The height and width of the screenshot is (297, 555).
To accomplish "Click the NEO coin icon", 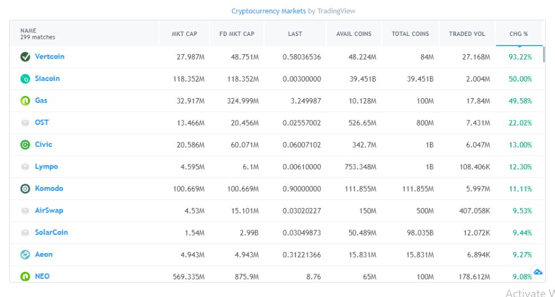I will click(25, 276).
